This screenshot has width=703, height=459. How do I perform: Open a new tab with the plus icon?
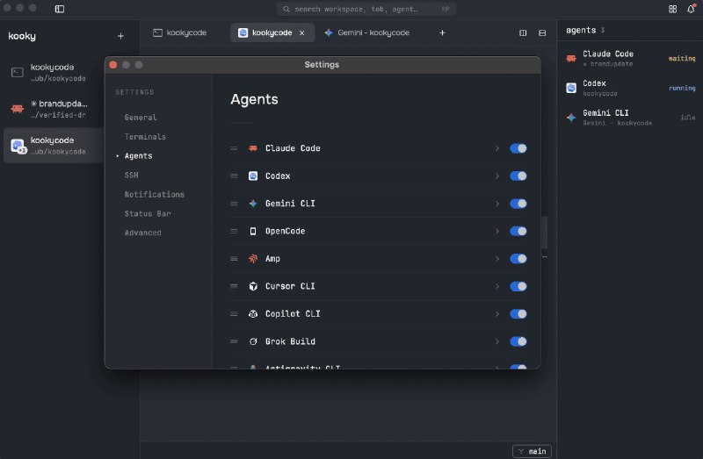point(442,32)
